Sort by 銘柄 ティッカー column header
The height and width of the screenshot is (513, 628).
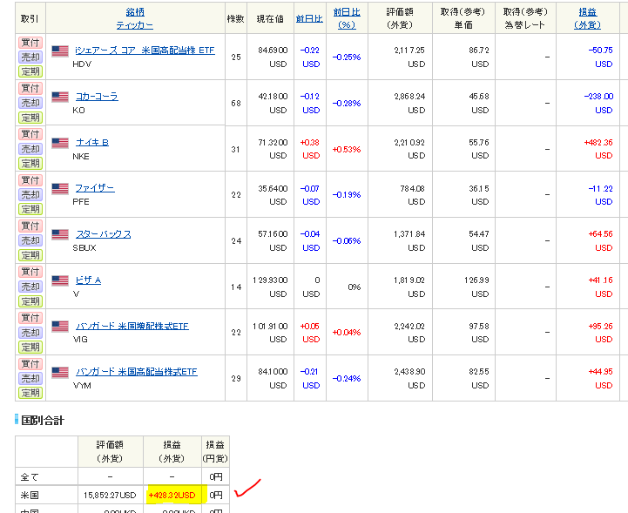point(135,18)
